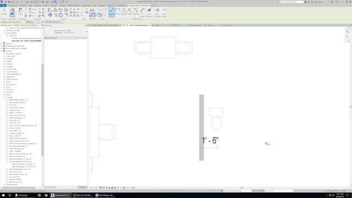Screen dimensions: 352x198
Task: Open the Windows Start menu
Action: click(3, 195)
